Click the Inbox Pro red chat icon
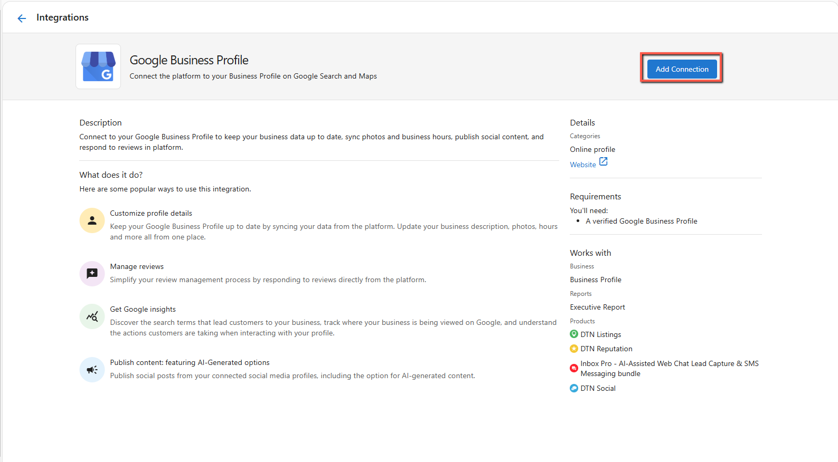This screenshot has height=462, width=838. pyautogui.click(x=574, y=368)
